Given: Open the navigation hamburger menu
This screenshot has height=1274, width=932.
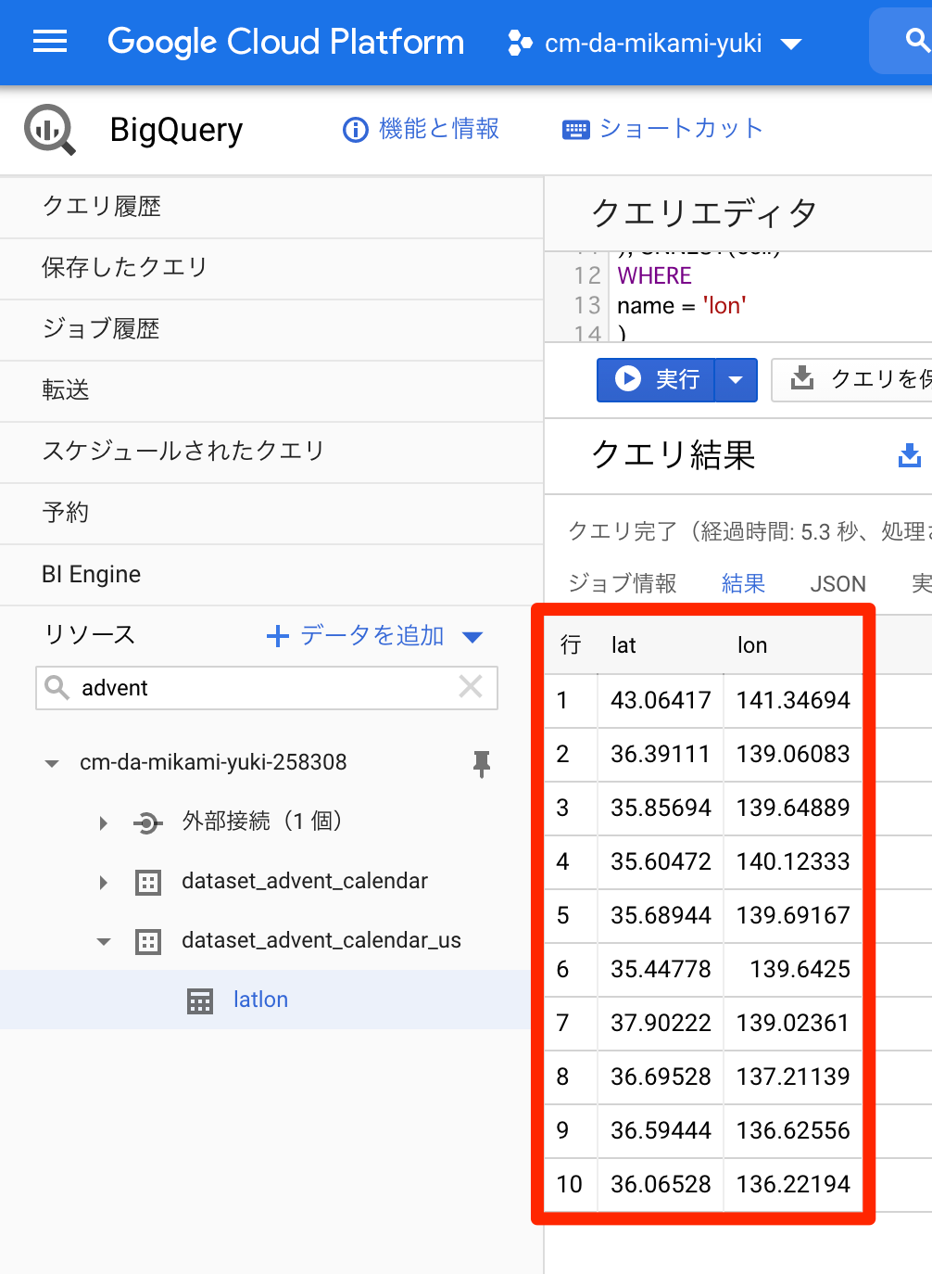Looking at the screenshot, I should [50, 41].
